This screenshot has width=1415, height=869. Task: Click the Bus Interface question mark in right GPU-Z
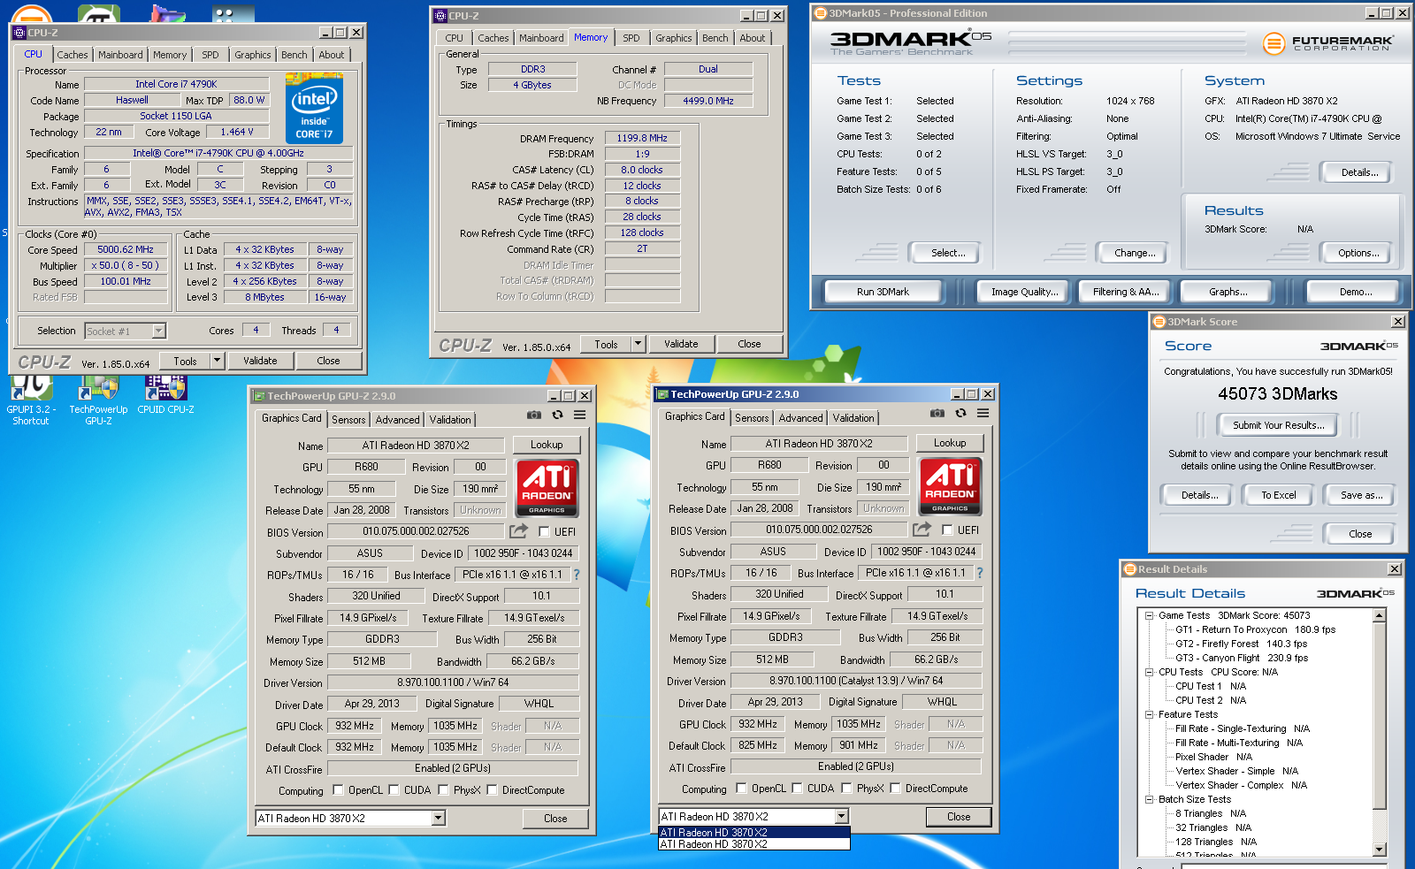click(980, 573)
